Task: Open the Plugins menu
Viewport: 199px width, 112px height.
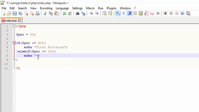Action: pos(111,8)
